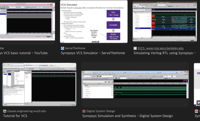This screenshot has width=200, height=121.
Task: Click the EECS Berkeley site favicon
Action: (x=135, y=48)
